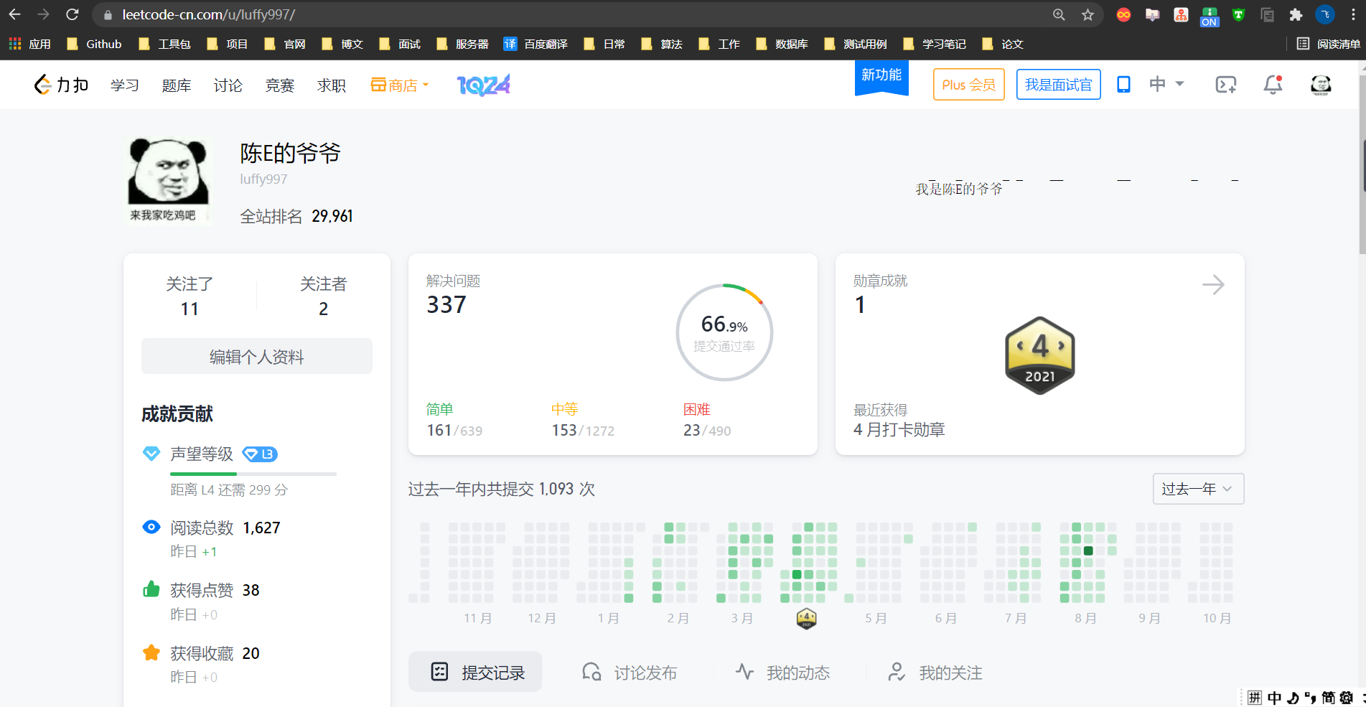Click the blue eye icon beside 阅读总数
1366x707 pixels.
point(151,528)
